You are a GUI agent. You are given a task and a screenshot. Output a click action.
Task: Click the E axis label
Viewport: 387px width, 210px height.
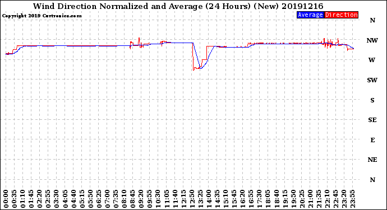click(x=372, y=140)
